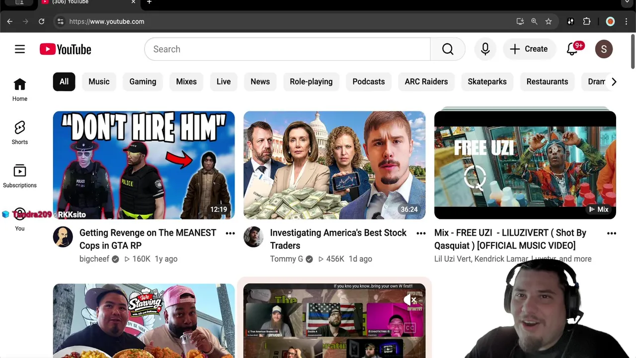Open Subscriptions from sidebar
Image resolution: width=636 pixels, height=358 pixels.
tap(20, 177)
